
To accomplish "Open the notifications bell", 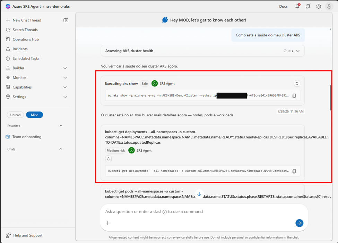I will click(297, 6).
